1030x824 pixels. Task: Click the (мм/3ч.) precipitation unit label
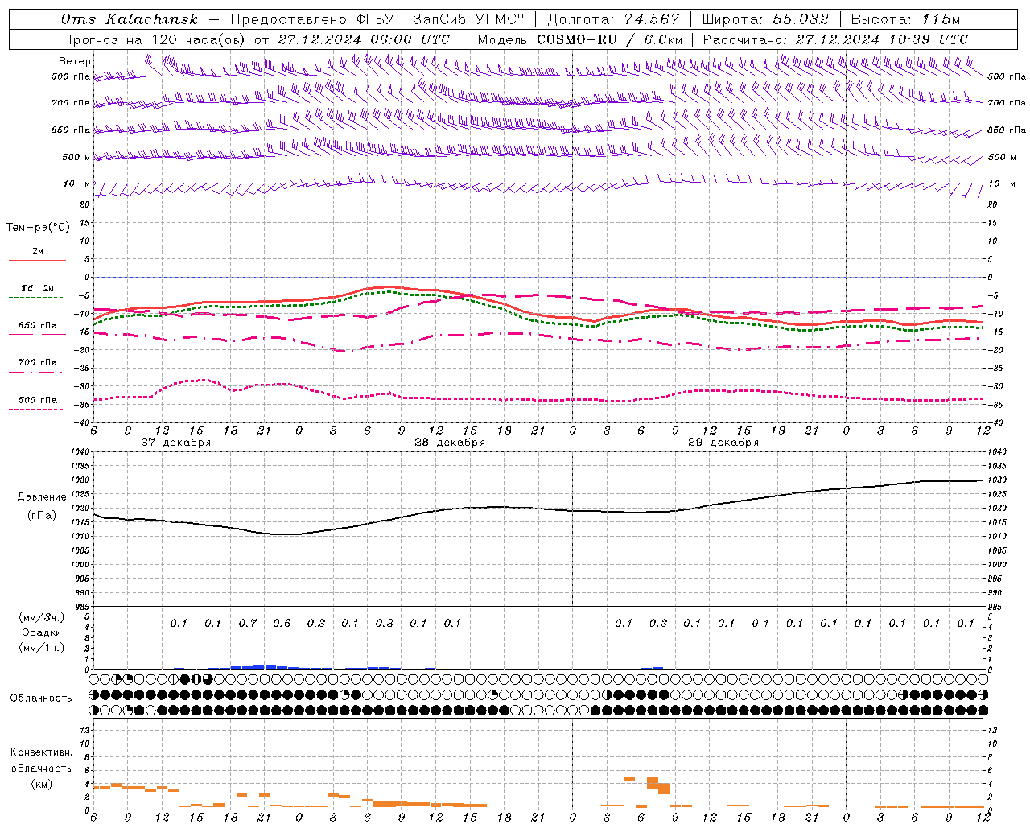[x=41, y=617]
